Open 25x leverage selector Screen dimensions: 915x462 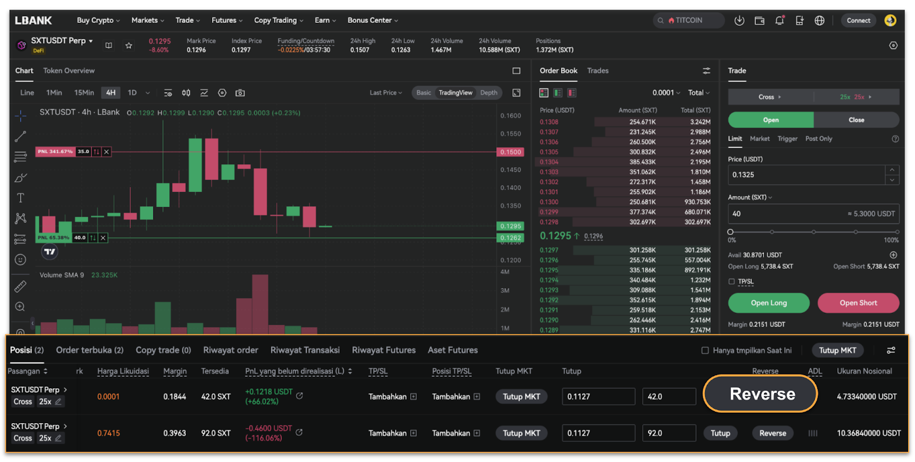(856, 97)
